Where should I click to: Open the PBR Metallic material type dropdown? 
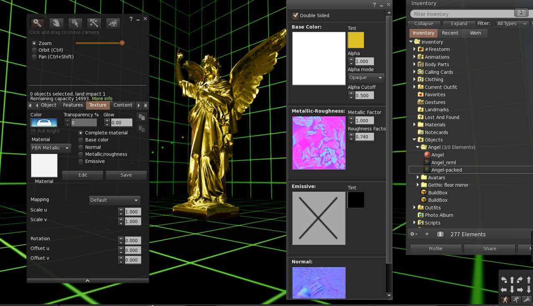pos(51,148)
